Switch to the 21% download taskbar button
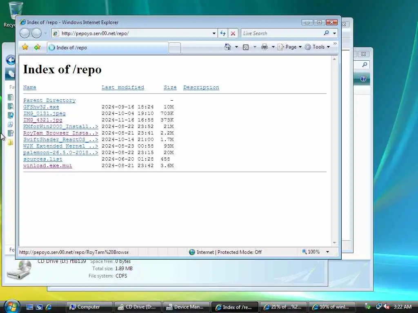418x313 pixels. click(x=283, y=307)
